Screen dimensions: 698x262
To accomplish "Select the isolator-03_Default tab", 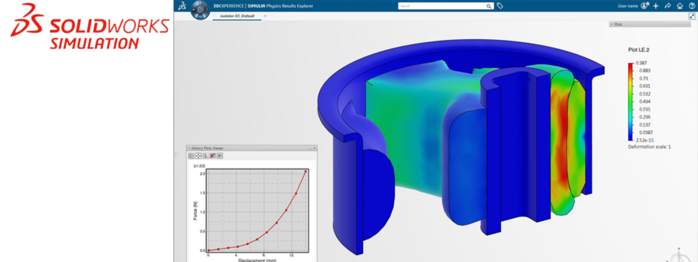I will coord(237,16).
